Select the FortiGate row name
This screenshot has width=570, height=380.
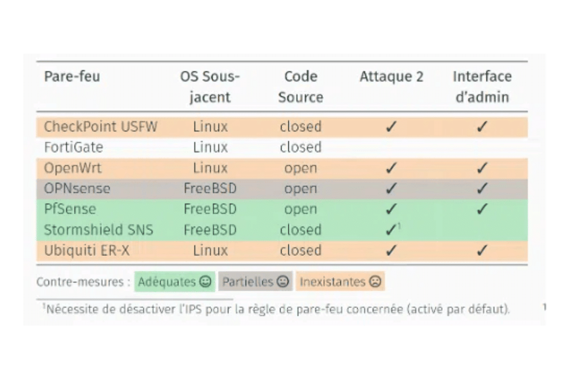click(x=73, y=147)
